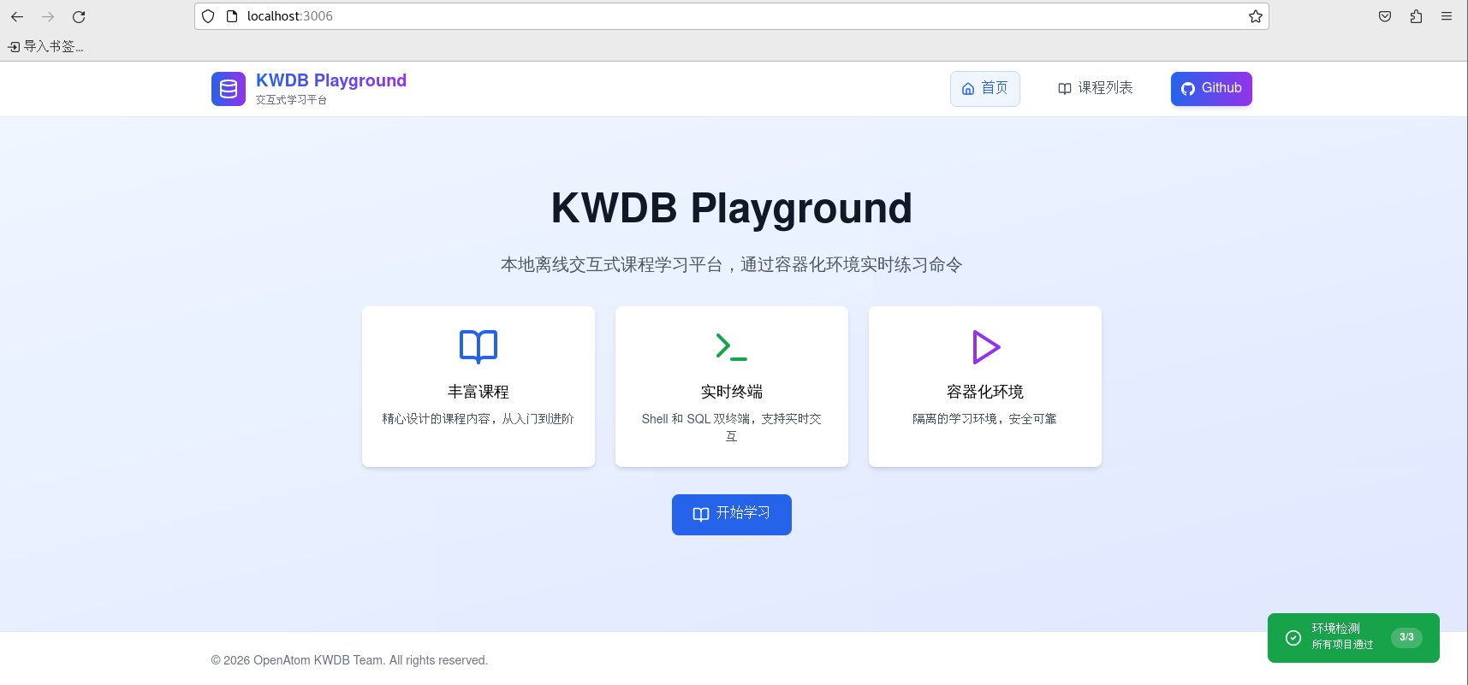1468x685 pixels.
Task: Open the browser extensions puzzle icon
Action: pos(1416,16)
